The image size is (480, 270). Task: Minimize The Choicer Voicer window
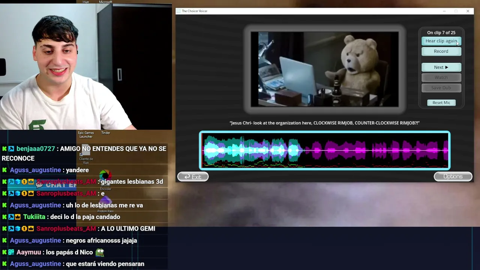click(444, 11)
